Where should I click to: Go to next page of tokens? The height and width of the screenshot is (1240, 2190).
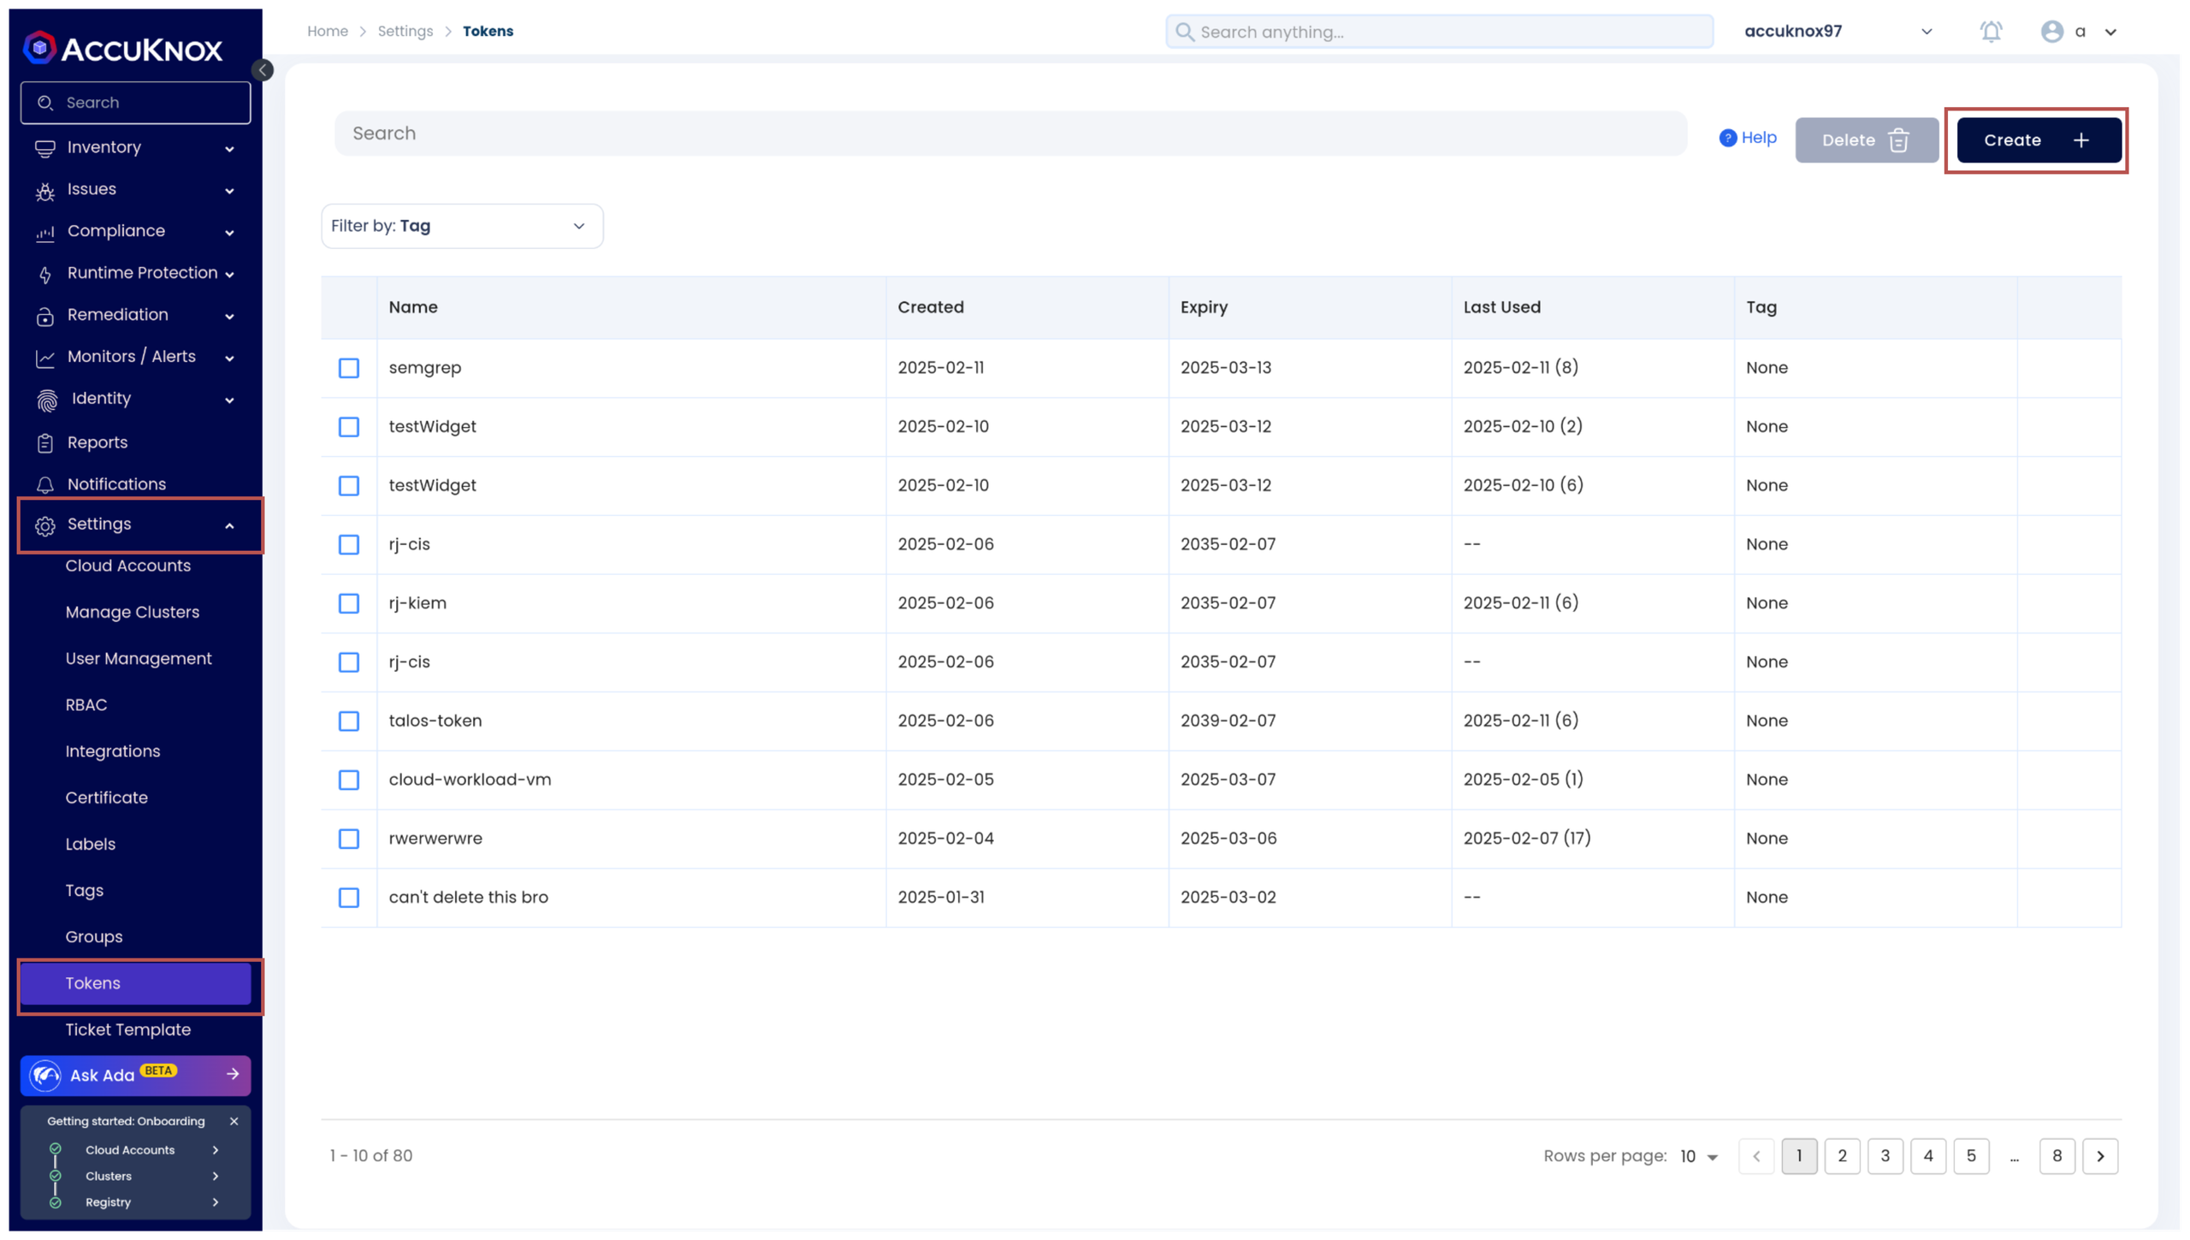click(2100, 1156)
